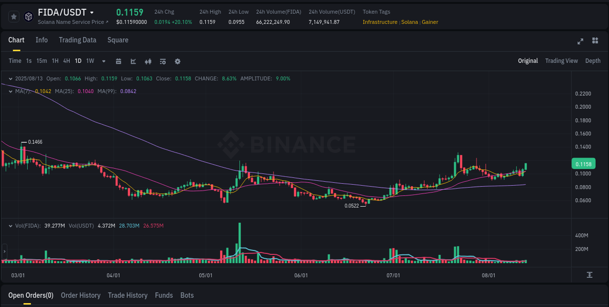Open the chart settings gear

click(x=177, y=61)
